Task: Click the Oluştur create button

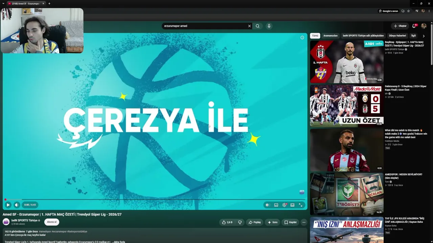Action: coord(400,26)
